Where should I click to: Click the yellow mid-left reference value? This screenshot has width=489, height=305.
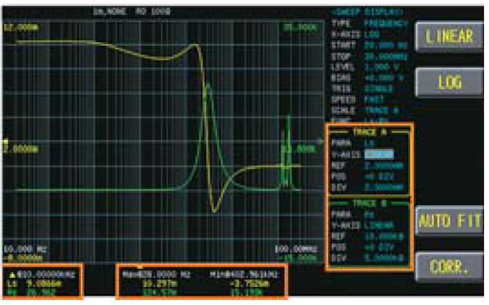(x=21, y=149)
